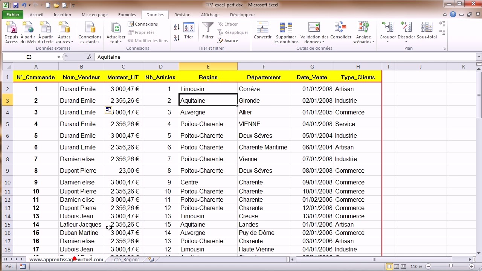
Task: Click the sort A to Z ascending icon
Action: 177,27
